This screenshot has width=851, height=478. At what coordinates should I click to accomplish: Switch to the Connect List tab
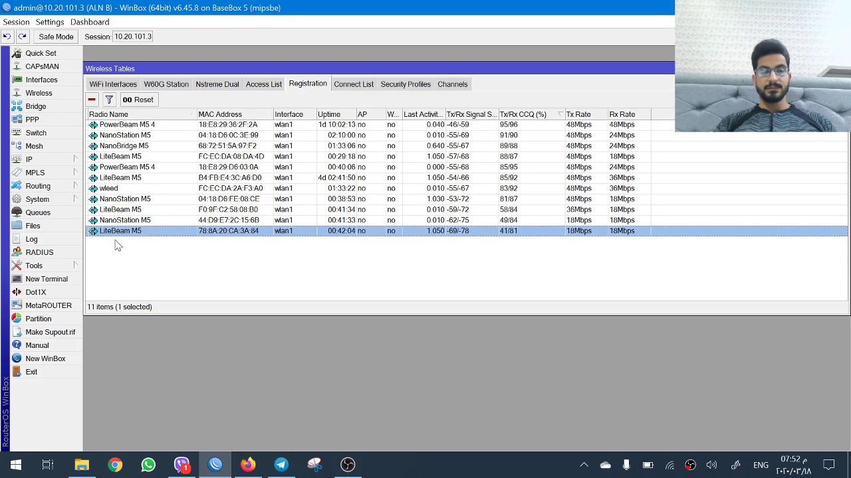tap(354, 84)
